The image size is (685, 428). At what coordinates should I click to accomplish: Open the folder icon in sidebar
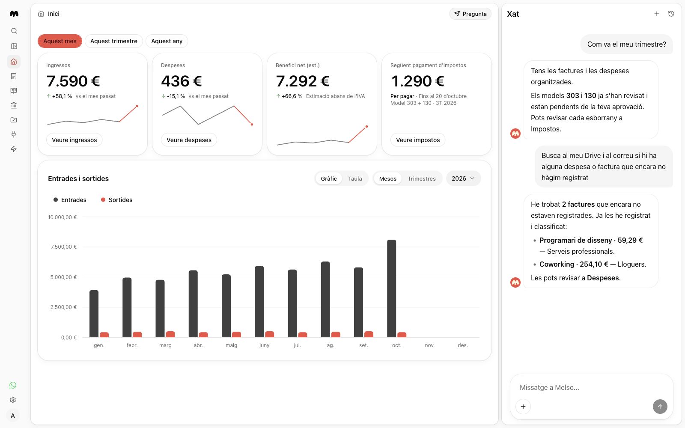pos(14,120)
